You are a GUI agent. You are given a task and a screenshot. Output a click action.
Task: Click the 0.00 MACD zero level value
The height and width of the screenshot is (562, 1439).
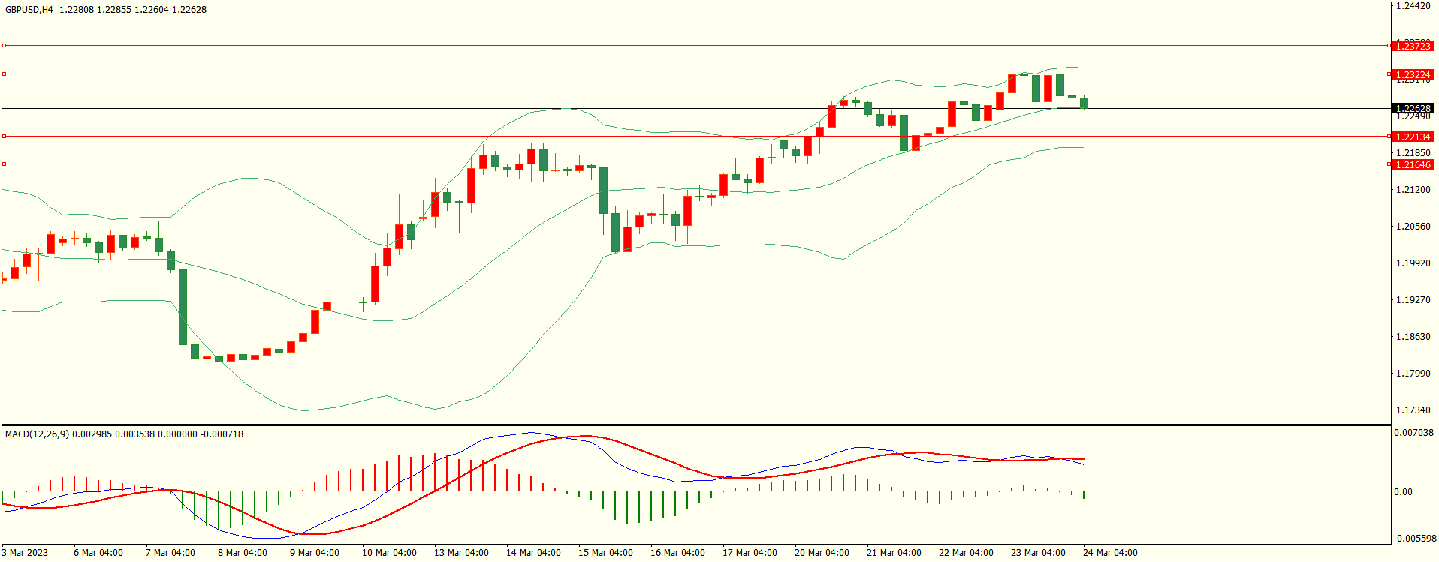(1403, 492)
